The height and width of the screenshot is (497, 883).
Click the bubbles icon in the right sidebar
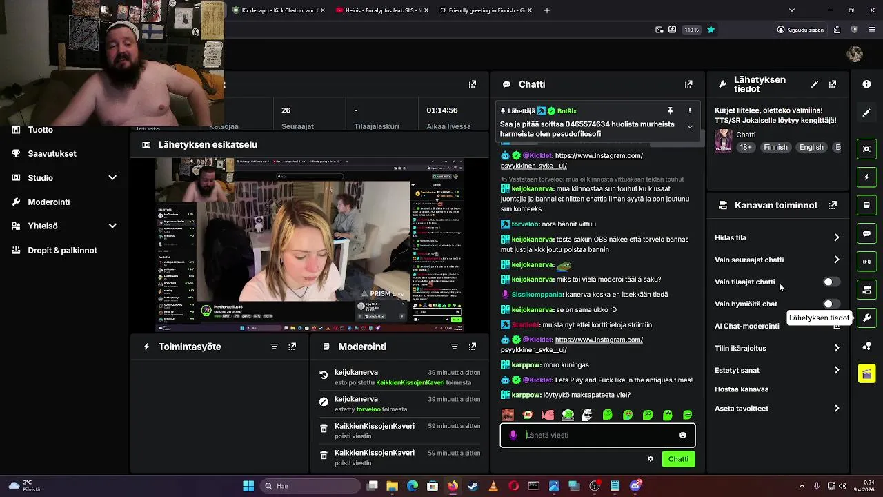tap(866, 346)
